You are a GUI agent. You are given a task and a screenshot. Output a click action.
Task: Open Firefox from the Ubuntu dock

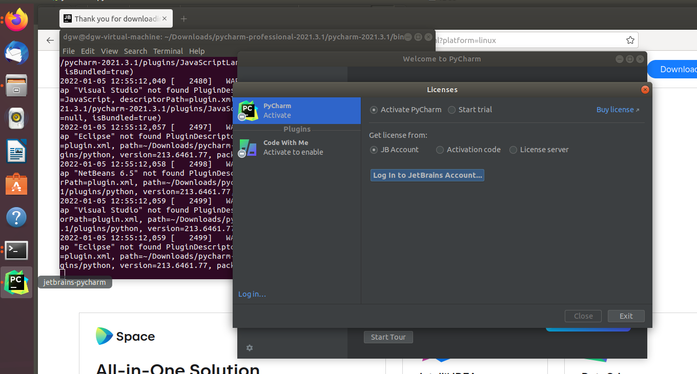(16, 20)
